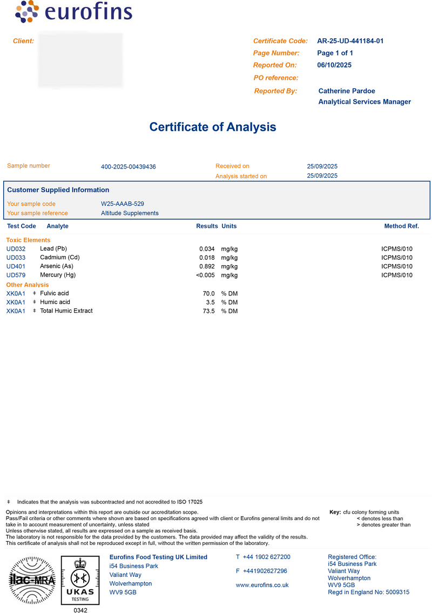Click test code UD032 for Lead

(x=16, y=249)
